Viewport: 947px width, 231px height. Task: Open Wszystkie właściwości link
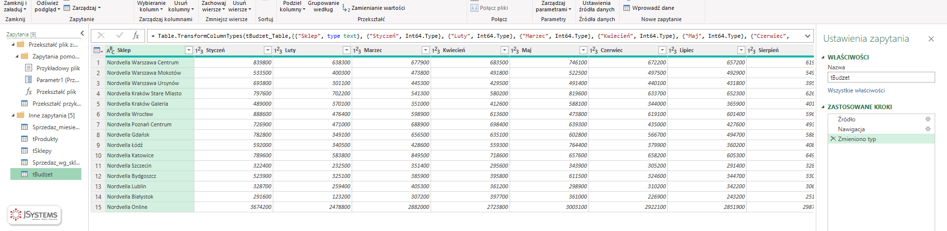click(856, 90)
